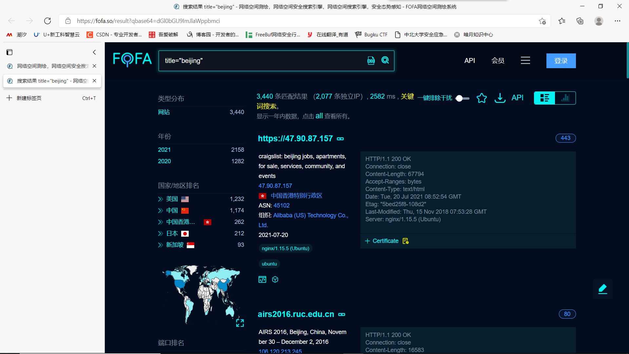Close the 搜索结果 title="beijing" tab
Image resolution: width=629 pixels, height=354 pixels.
click(x=94, y=81)
